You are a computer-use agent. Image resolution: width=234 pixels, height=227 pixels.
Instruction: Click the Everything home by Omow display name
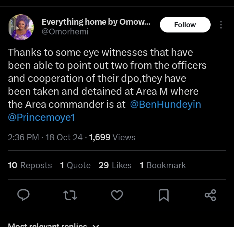(x=96, y=22)
